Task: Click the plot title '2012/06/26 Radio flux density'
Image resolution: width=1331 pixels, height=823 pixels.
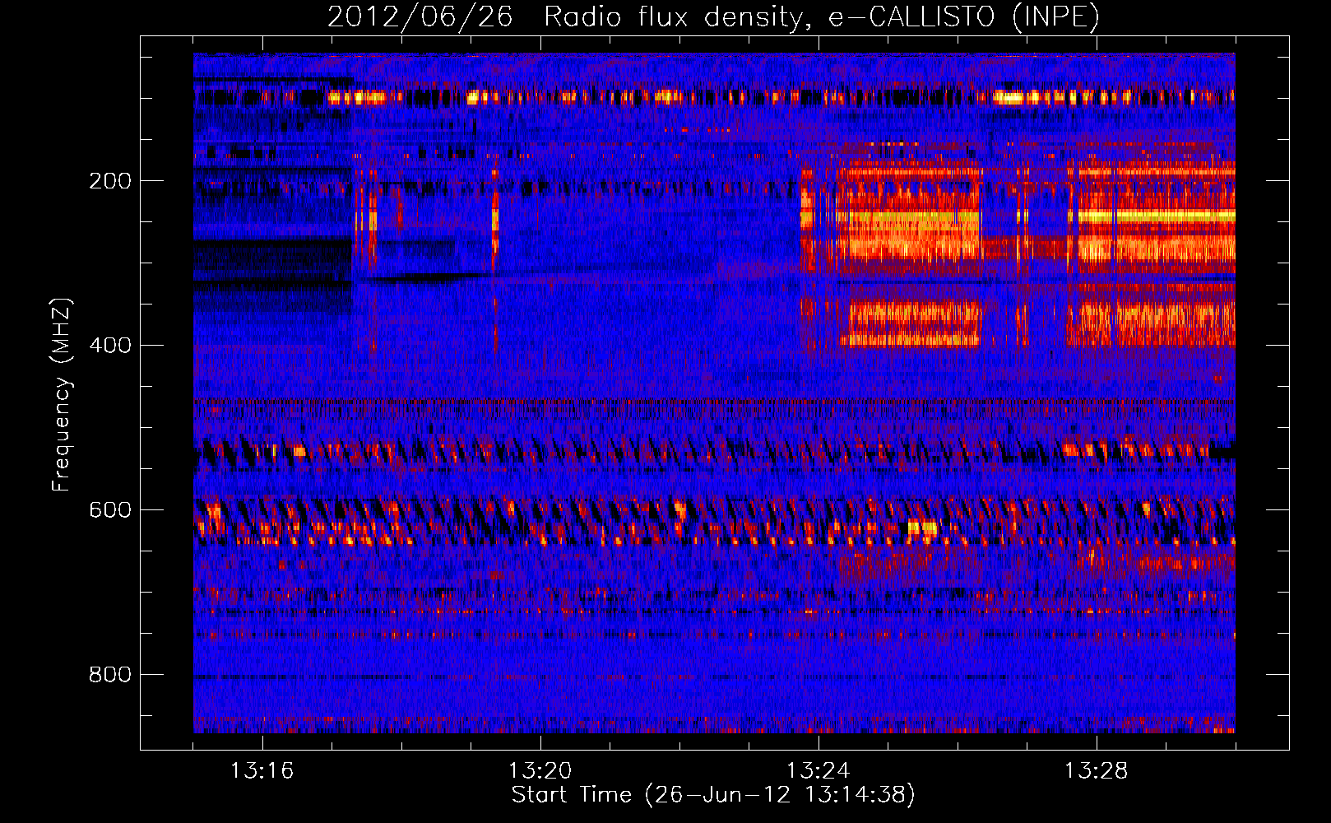Action: click(713, 16)
